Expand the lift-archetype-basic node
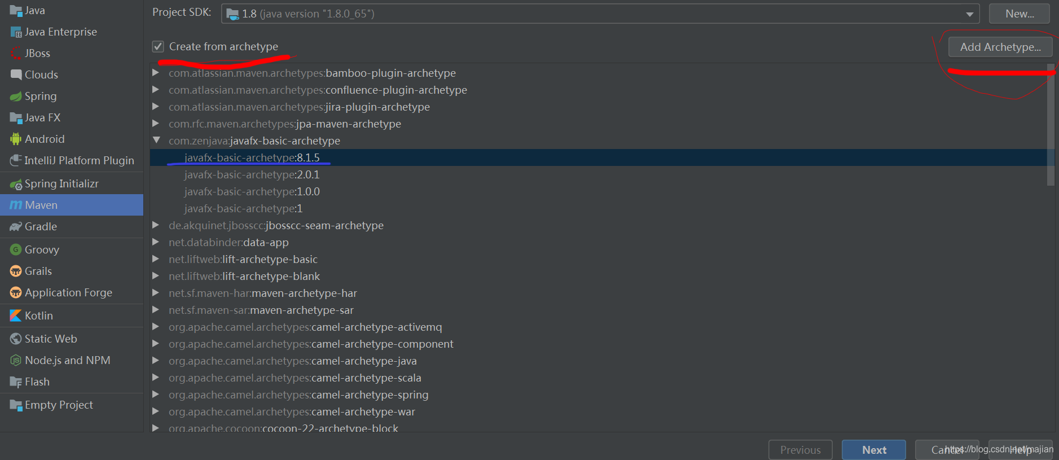Image resolution: width=1059 pixels, height=460 pixels. [x=156, y=259]
